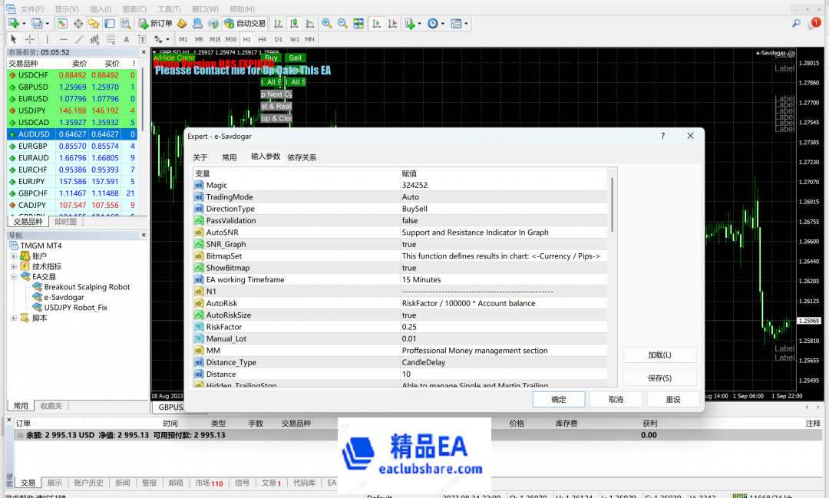The width and height of the screenshot is (829, 498).
Task: Tile chart windows with grid icon
Action: (358, 24)
